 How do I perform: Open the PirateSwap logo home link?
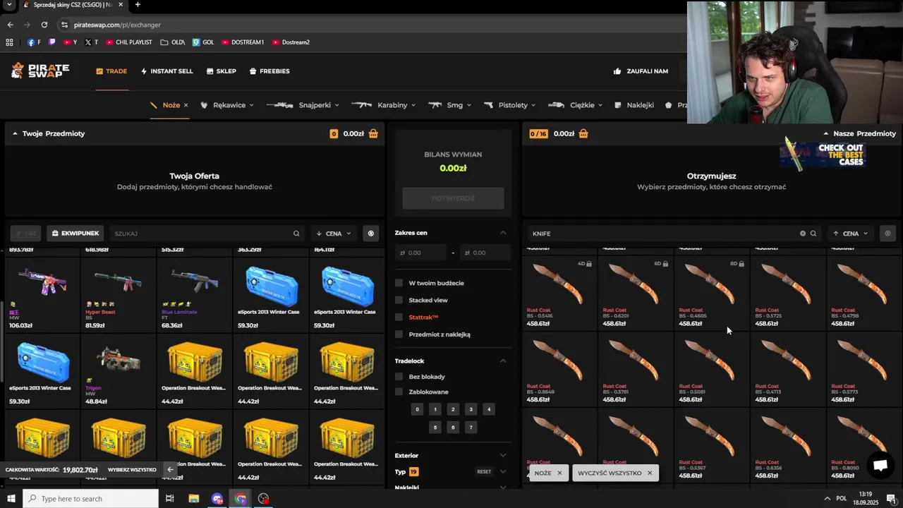[x=40, y=71]
